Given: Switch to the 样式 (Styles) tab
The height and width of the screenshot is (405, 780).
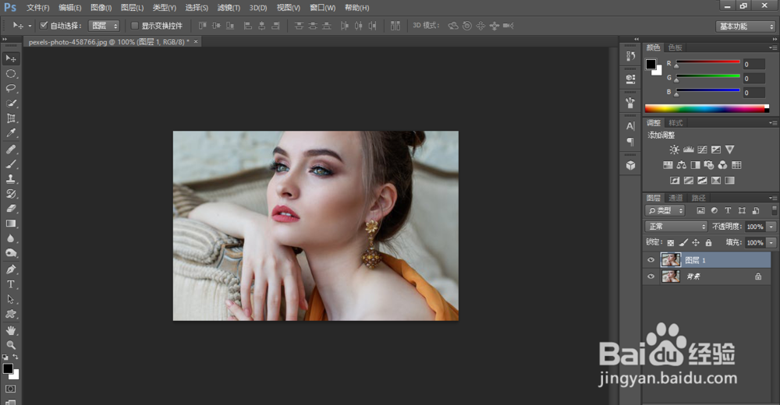Looking at the screenshot, I should 675,123.
